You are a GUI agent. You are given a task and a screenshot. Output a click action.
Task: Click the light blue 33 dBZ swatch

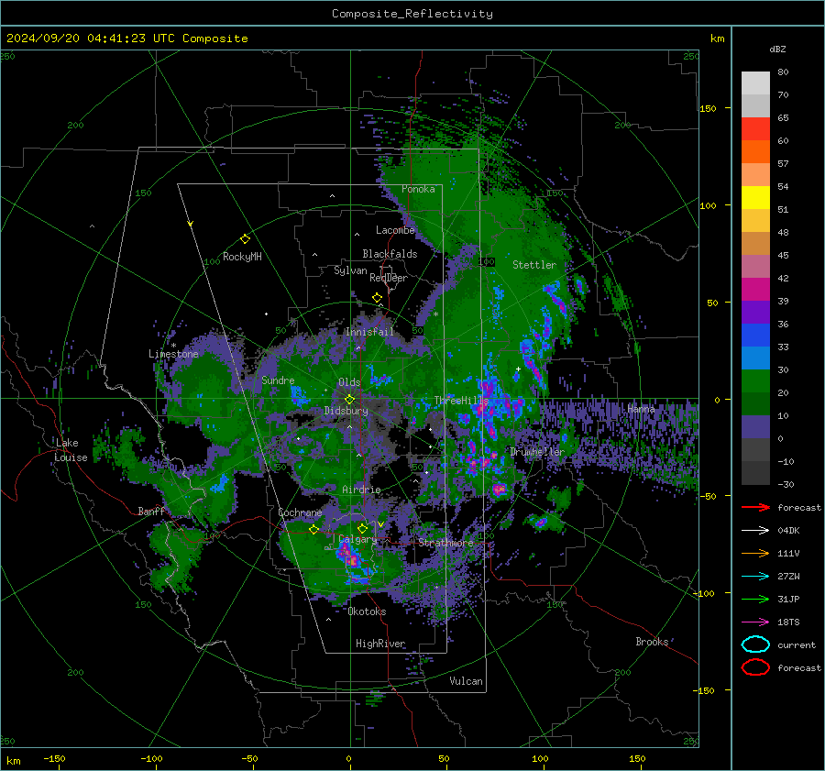pyautogui.click(x=755, y=358)
